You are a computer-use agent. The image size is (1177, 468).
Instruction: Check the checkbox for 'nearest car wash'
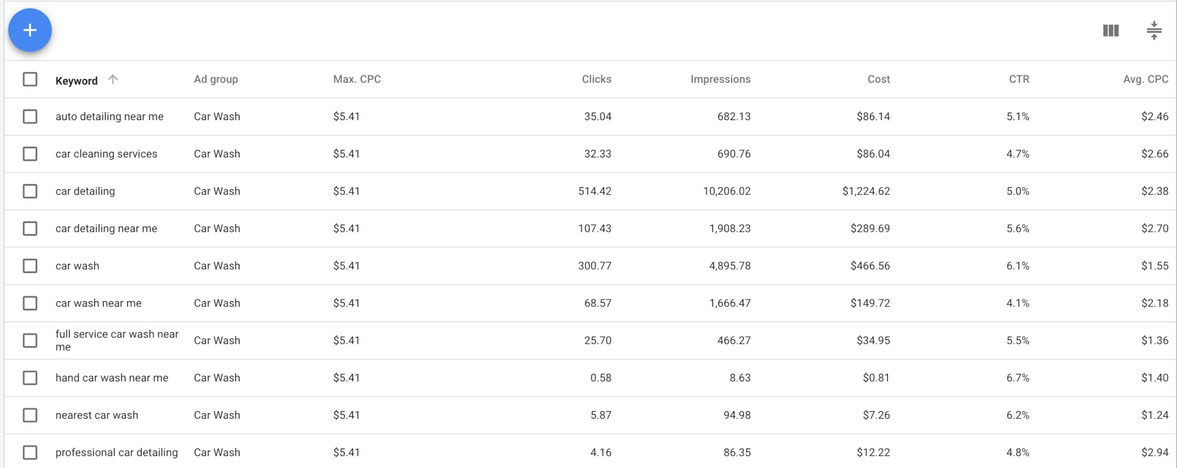[30, 415]
